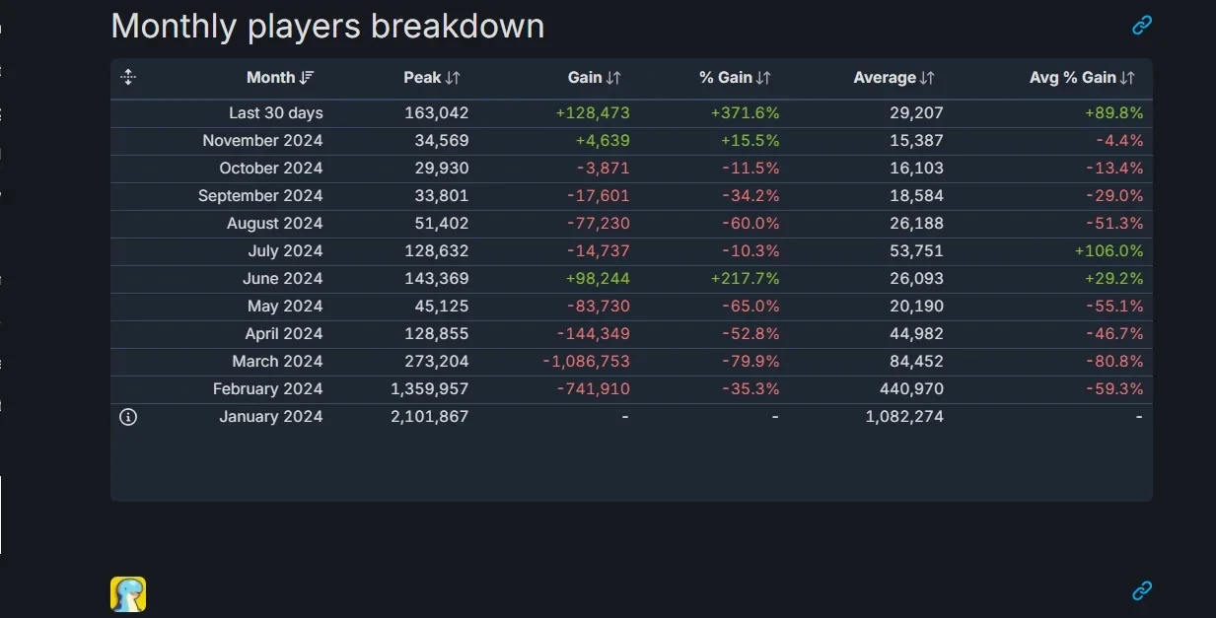
Task: Click the -1,086,753 gain value in March
Action: click(x=586, y=362)
